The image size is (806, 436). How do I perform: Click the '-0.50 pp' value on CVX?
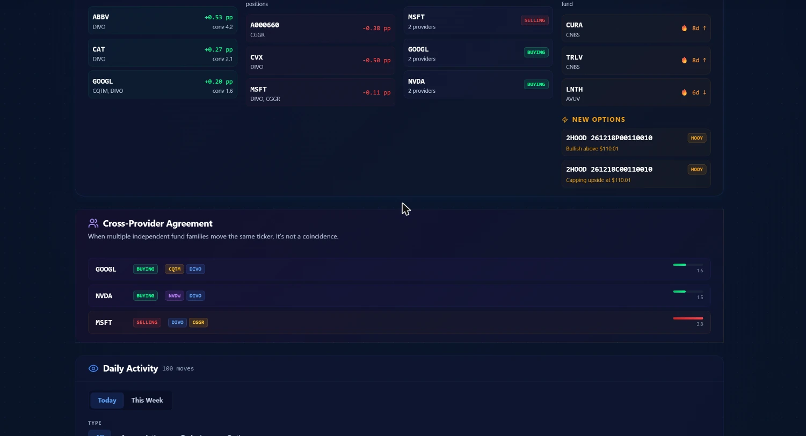coord(376,60)
